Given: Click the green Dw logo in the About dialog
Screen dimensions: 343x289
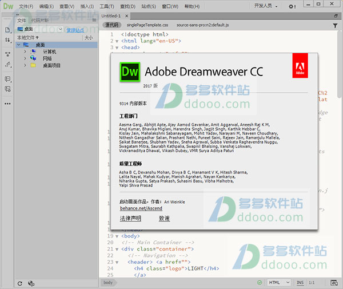Looking at the screenshot, I should tap(130, 72).
